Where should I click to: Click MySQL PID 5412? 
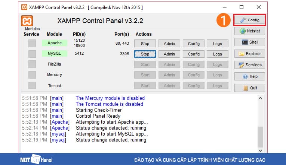click(x=79, y=53)
